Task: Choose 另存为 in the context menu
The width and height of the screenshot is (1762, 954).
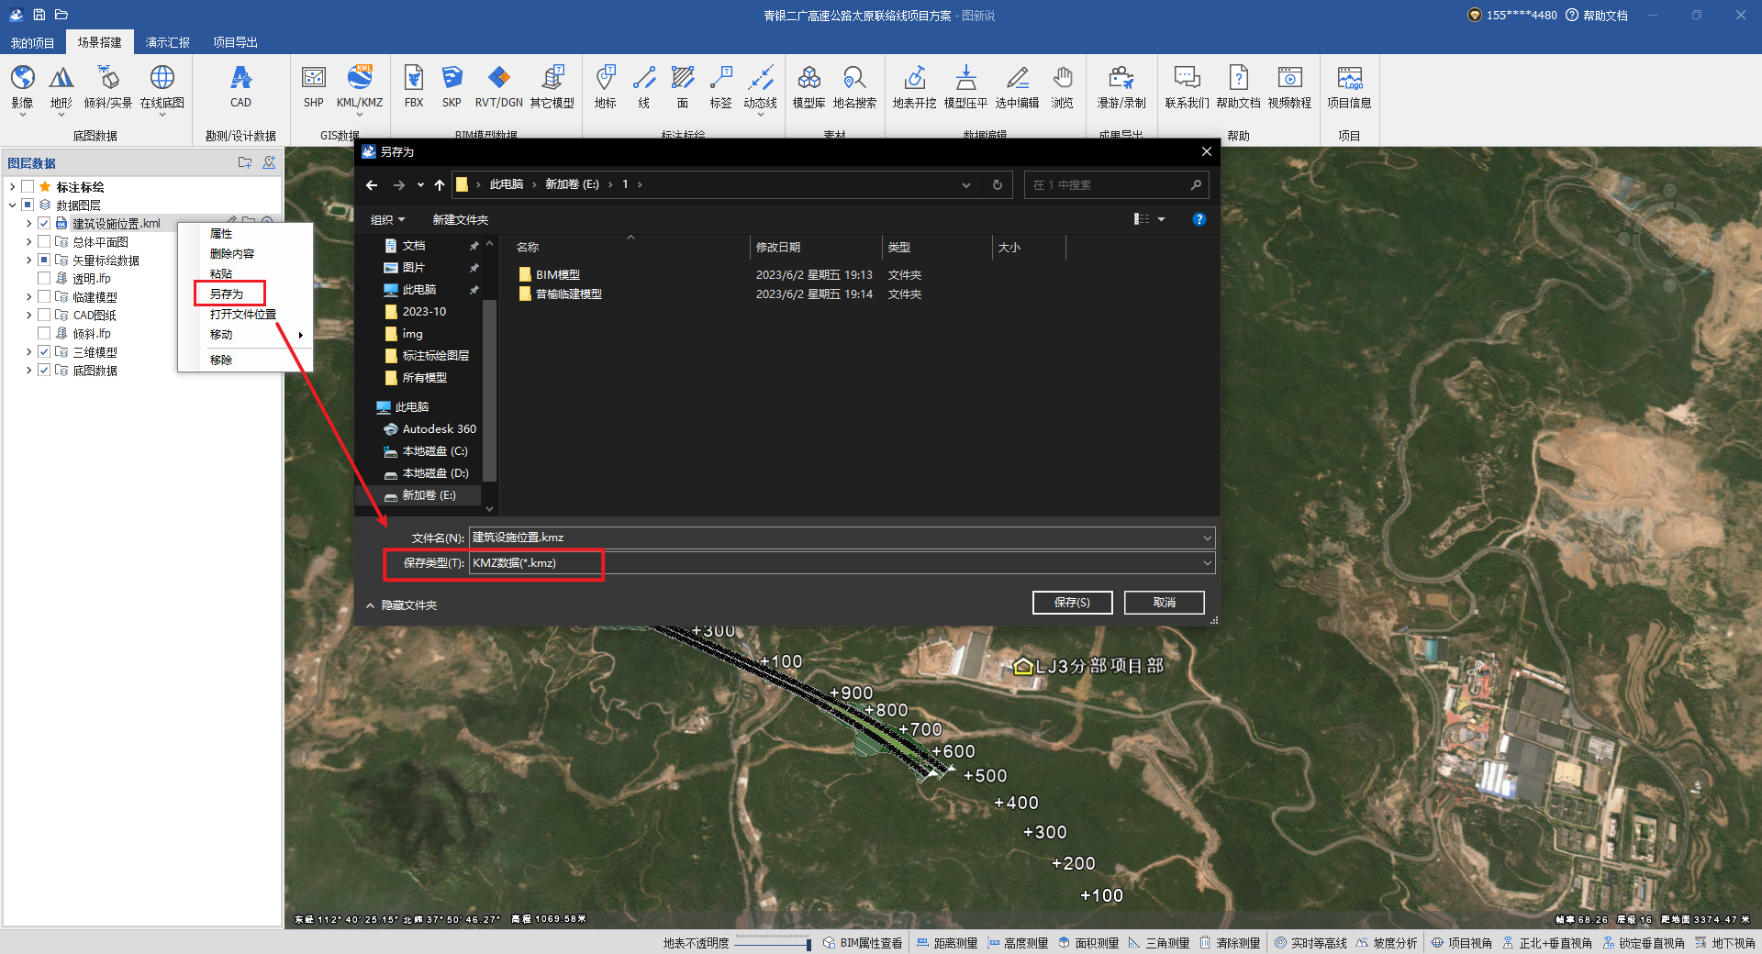Action: pos(227,294)
